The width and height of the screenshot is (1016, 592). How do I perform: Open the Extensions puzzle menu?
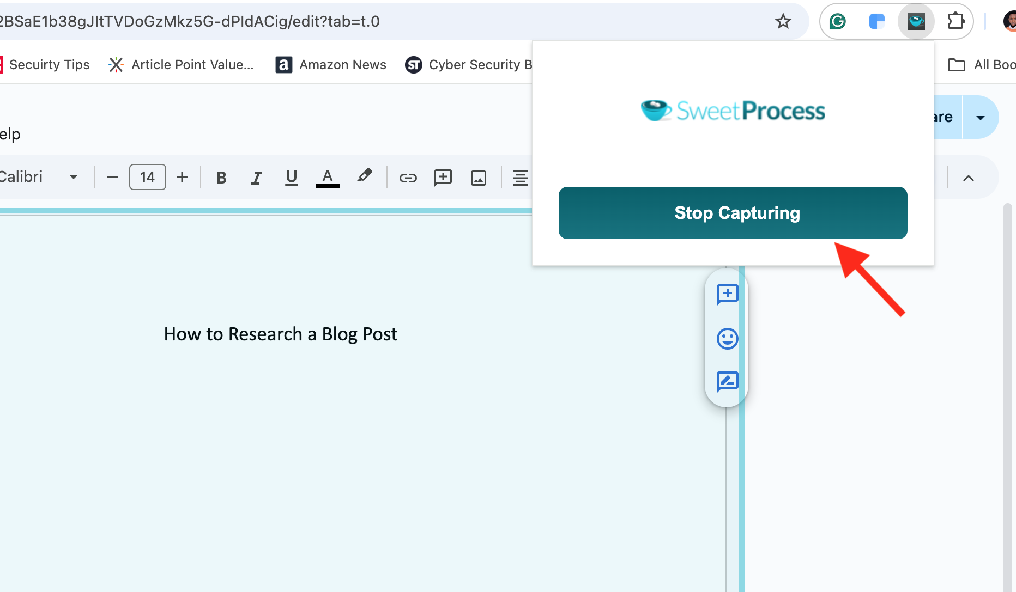click(955, 21)
